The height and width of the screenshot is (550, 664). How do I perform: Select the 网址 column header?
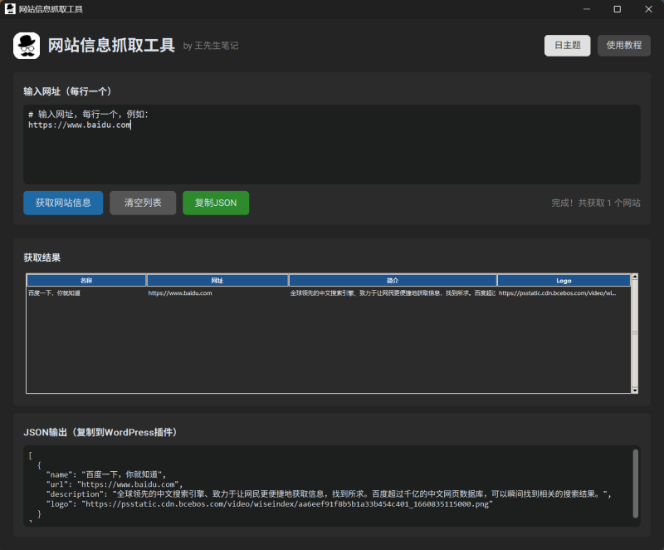217,280
